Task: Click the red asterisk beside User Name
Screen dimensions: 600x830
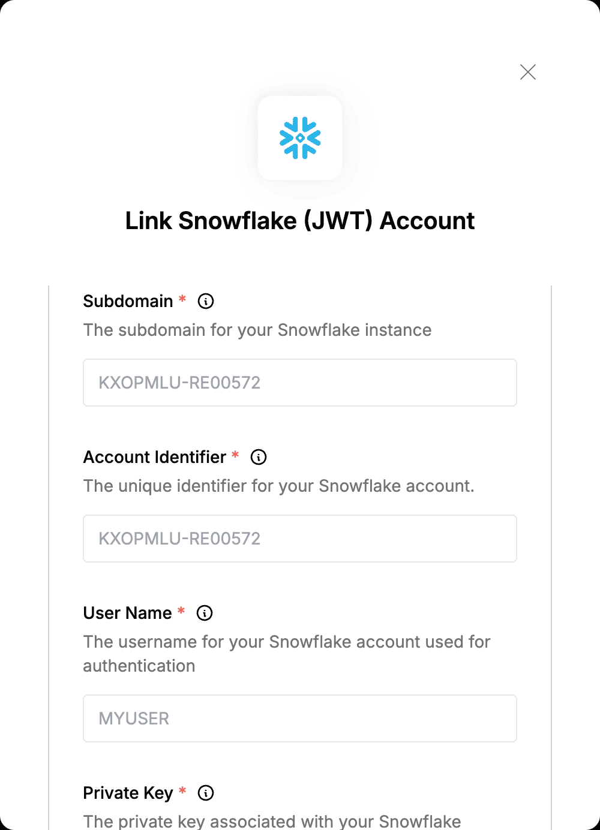Action: coord(181,611)
